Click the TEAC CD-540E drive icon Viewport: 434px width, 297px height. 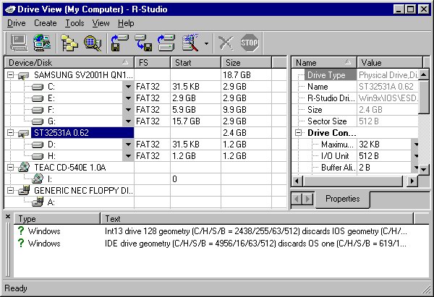[x=25, y=166]
